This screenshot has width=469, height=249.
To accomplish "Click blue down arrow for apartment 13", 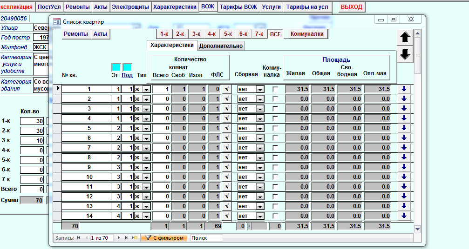I will 404,206.
